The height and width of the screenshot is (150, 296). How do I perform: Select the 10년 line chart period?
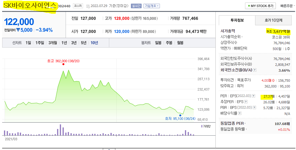click(94, 43)
